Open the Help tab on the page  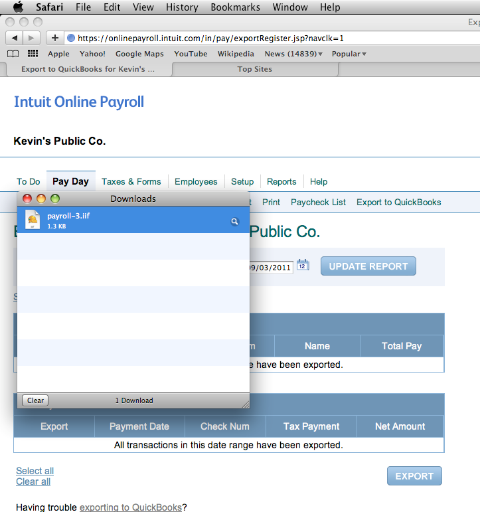coord(319,181)
